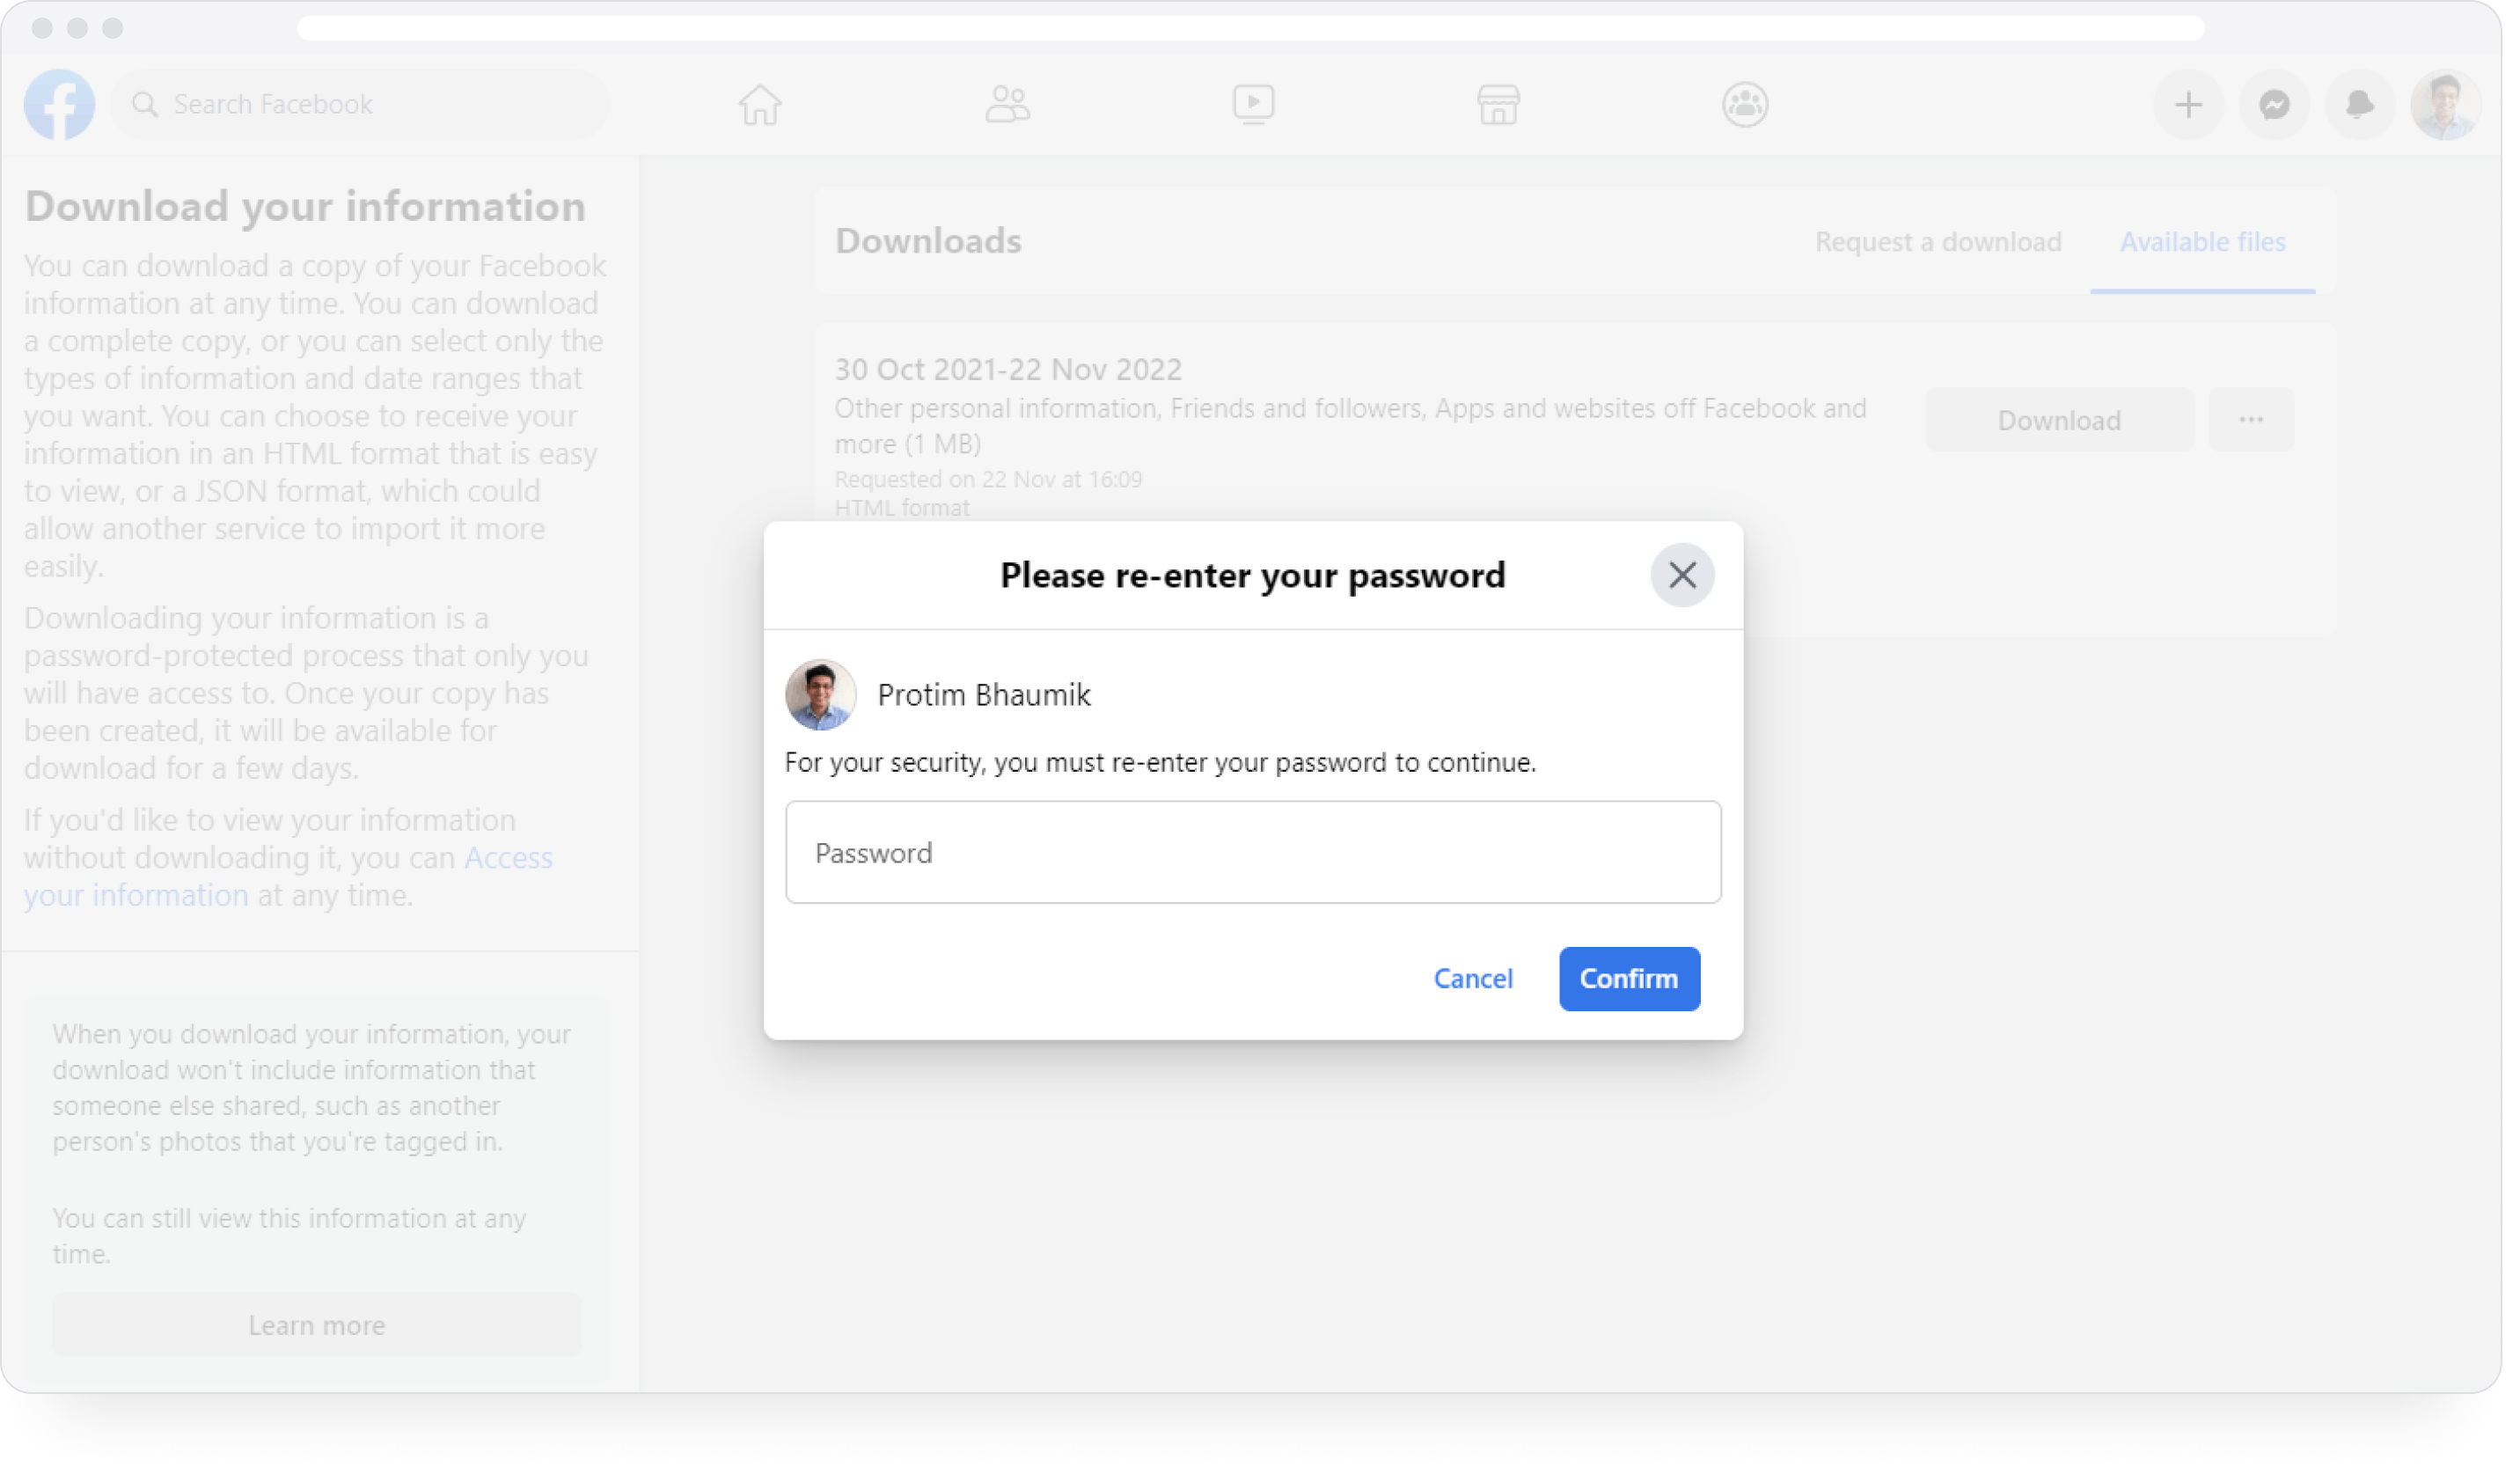
Task: Click the Download button for file
Action: coord(2058,418)
